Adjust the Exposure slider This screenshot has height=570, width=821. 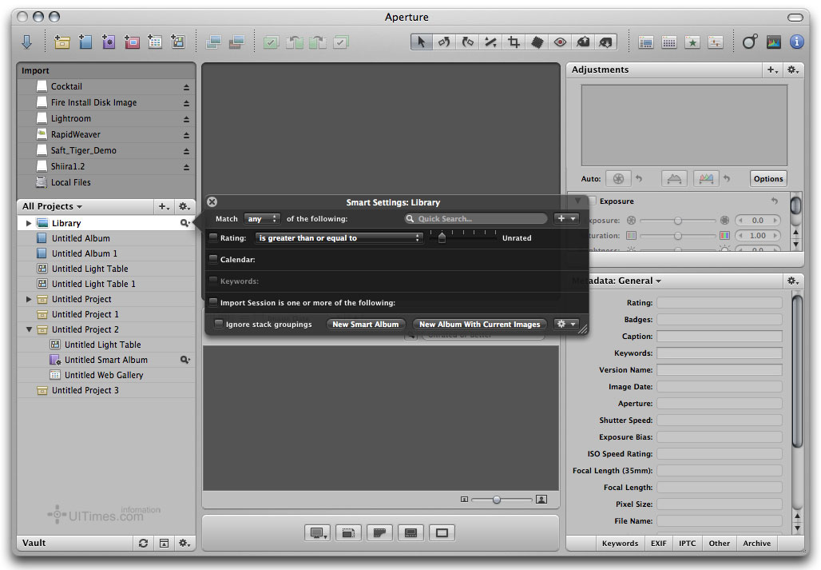point(677,221)
